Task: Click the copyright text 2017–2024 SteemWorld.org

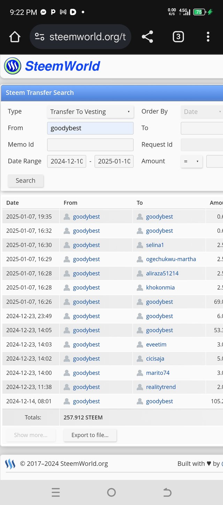Action: (x=64, y=464)
